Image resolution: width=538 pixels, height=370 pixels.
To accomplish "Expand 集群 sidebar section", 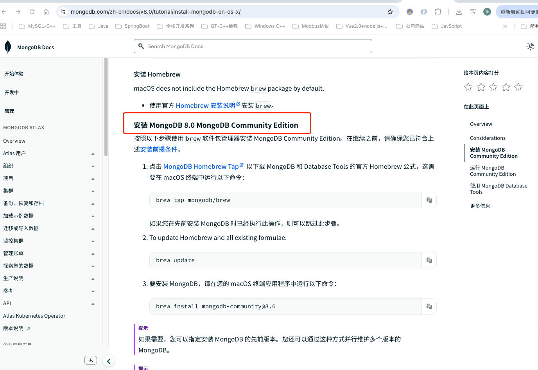I will 93,191.
